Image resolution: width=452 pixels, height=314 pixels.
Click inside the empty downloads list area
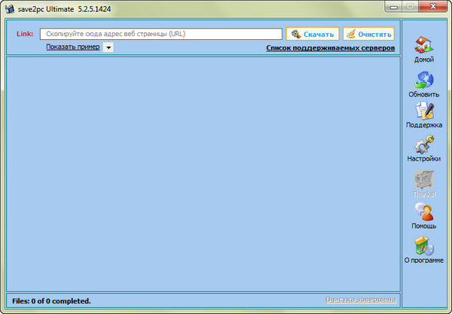click(203, 173)
